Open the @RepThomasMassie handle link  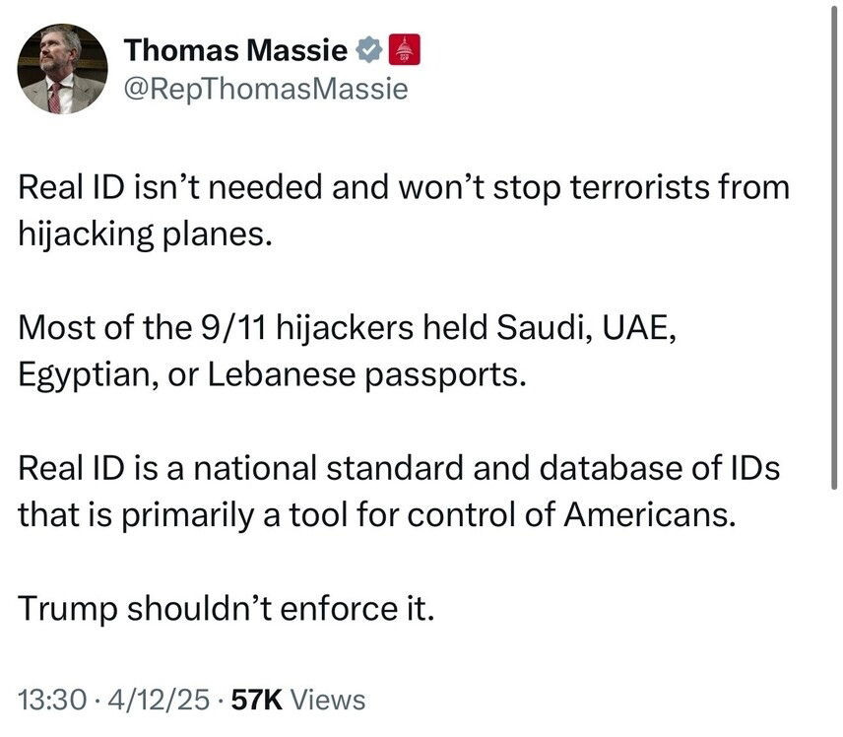coord(266,90)
